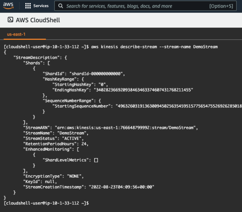Click the "EncryptionType": "NONE" line
This screenshot has width=242, height=212.
click(x=53, y=176)
